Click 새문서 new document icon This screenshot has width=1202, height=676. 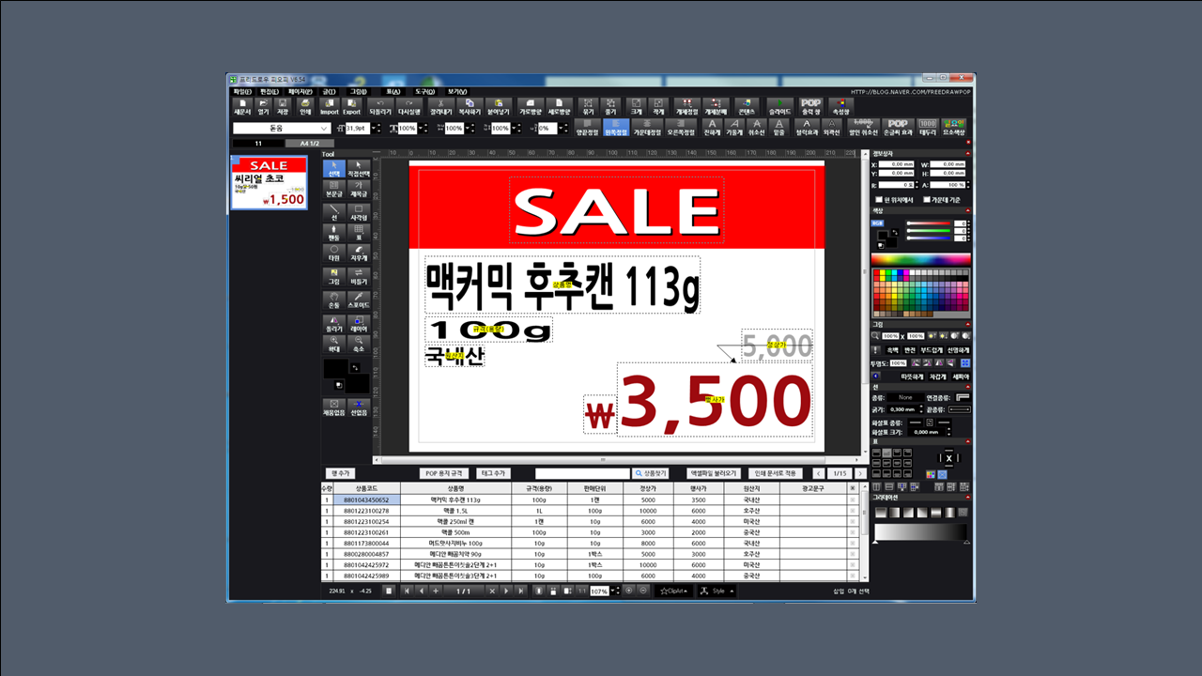242,106
